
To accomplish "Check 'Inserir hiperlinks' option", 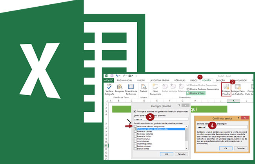I will pyautogui.click(x=135, y=144).
